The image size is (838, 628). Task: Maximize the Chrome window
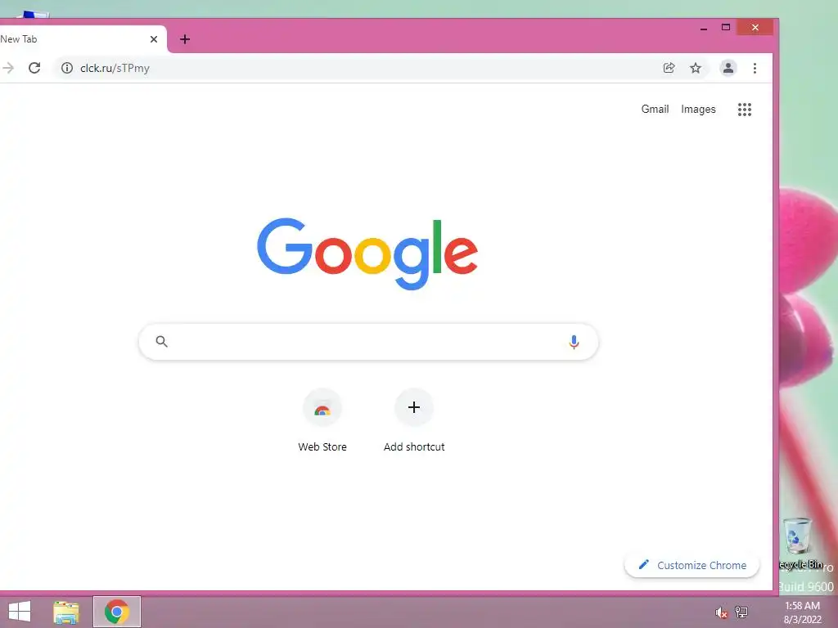click(x=726, y=27)
